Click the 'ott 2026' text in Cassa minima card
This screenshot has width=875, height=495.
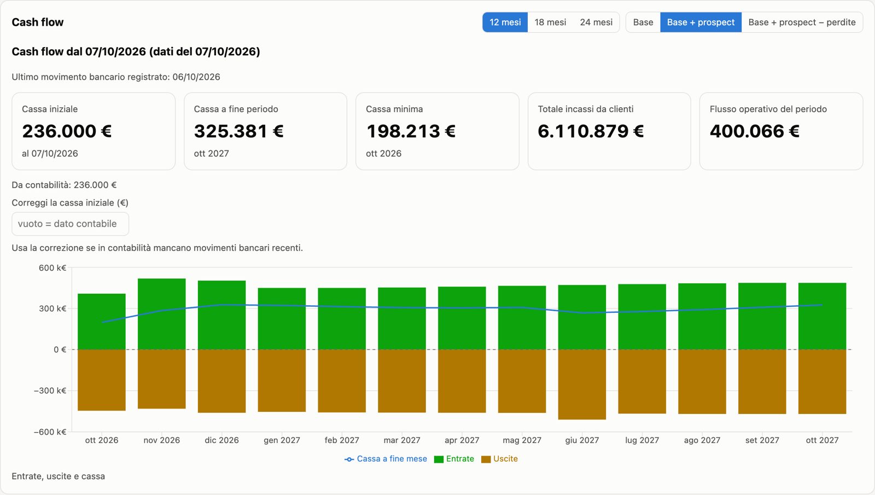[383, 154]
